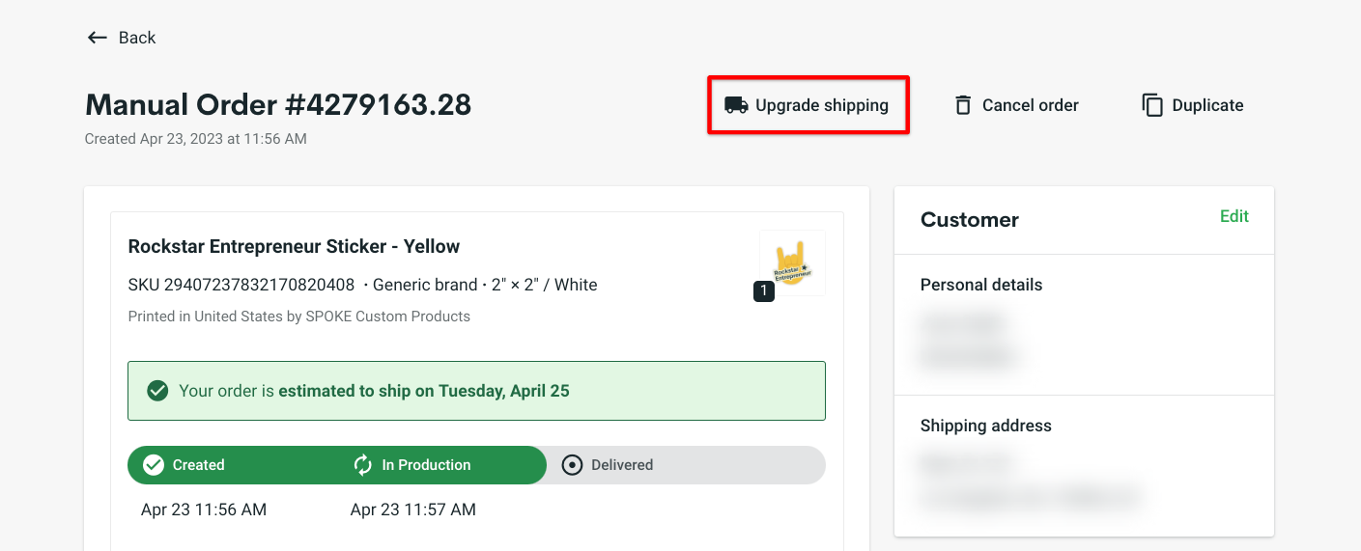The width and height of the screenshot is (1361, 551).
Task: Click the back arrow icon
Action: 97,38
